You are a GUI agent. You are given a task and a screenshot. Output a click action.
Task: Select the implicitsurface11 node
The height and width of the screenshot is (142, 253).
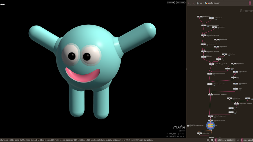pyautogui.click(x=236, y=84)
